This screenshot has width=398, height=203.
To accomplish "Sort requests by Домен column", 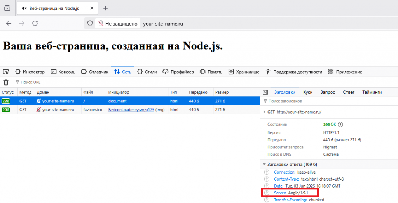I will [x=58, y=92].
